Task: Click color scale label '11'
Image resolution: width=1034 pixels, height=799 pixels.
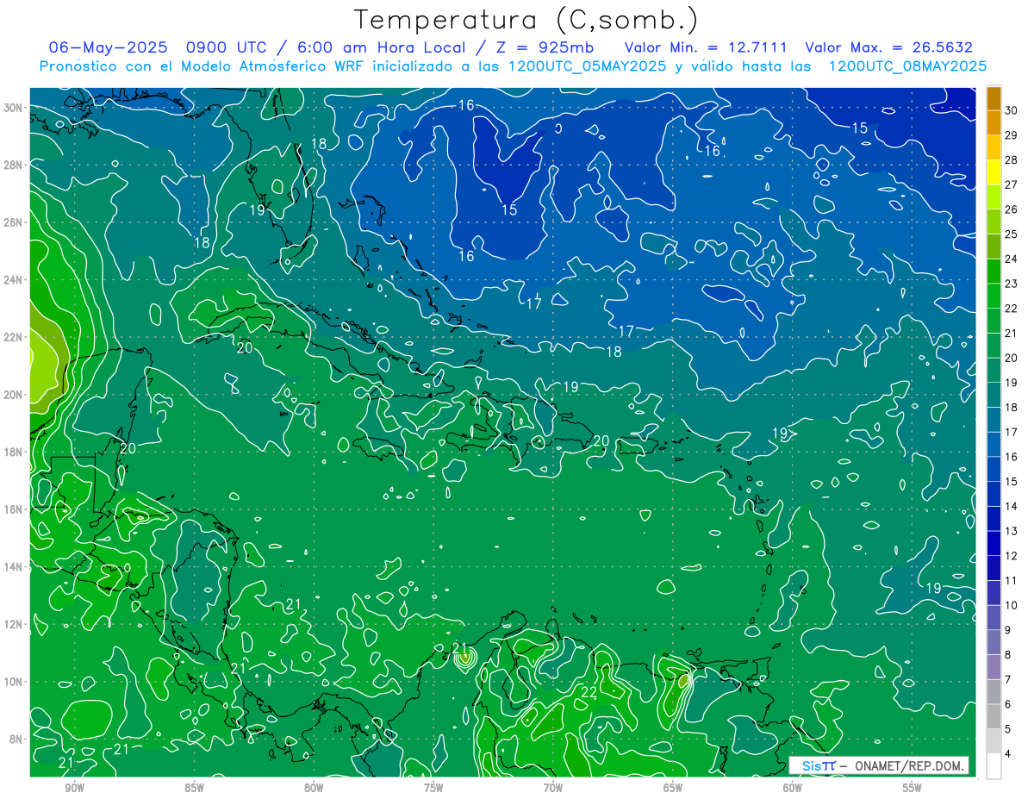Action: [x=1011, y=580]
